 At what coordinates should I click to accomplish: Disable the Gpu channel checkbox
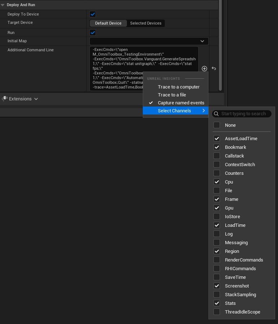click(x=217, y=208)
